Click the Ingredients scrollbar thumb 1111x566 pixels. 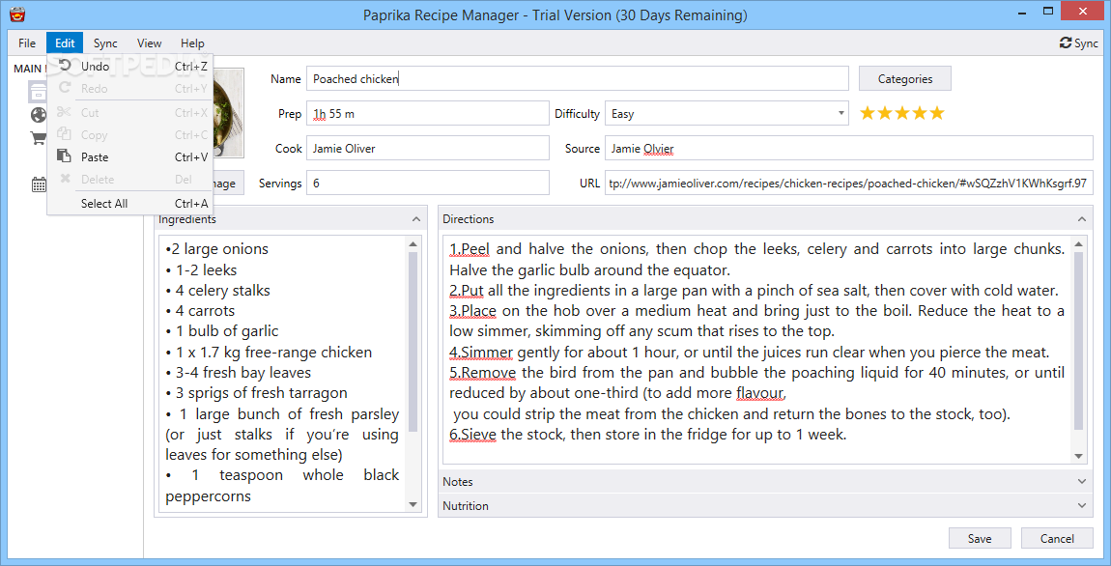pos(413,342)
